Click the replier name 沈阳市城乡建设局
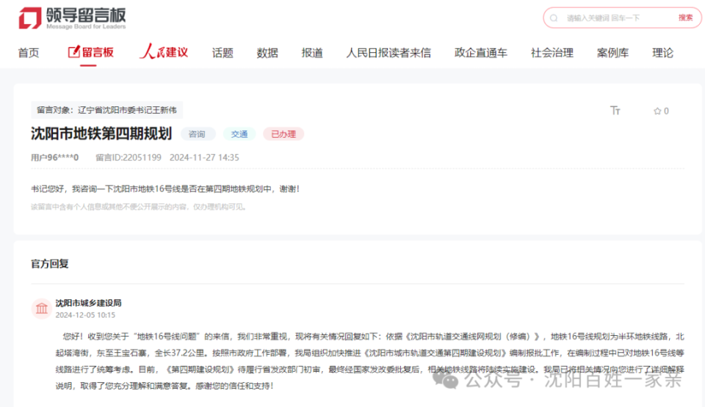 (x=88, y=303)
